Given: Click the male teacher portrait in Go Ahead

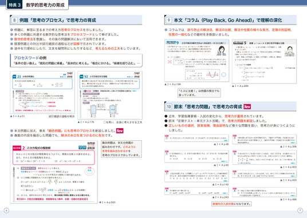Looking at the screenshot, I should [290, 51].
